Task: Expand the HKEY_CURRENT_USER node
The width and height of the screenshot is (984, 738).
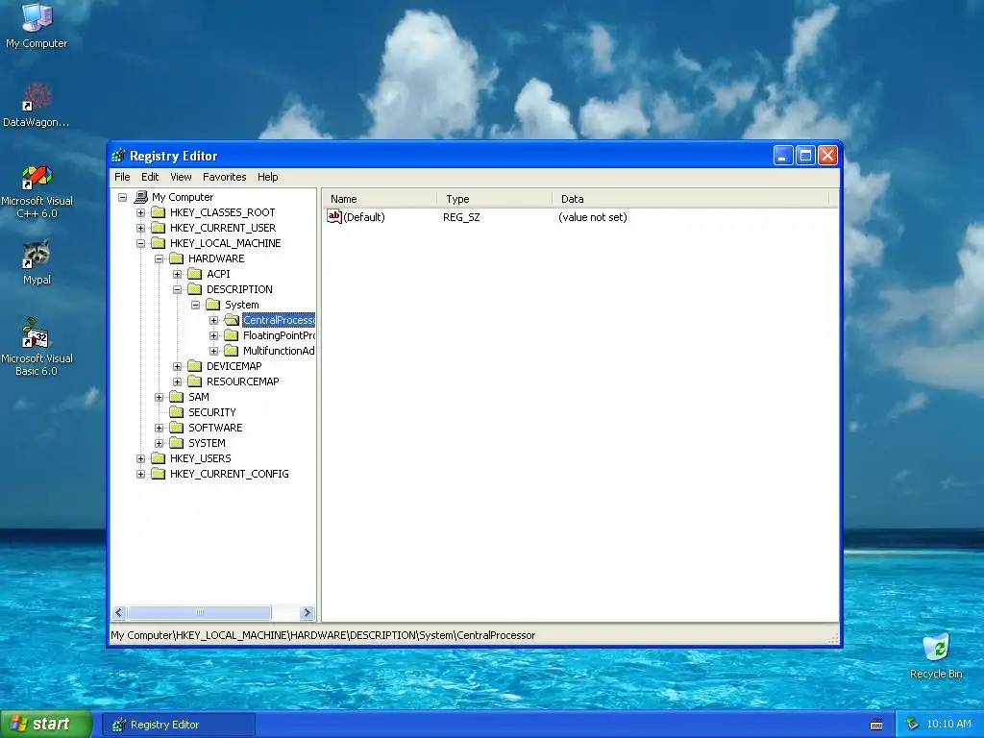Action: click(140, 228)
